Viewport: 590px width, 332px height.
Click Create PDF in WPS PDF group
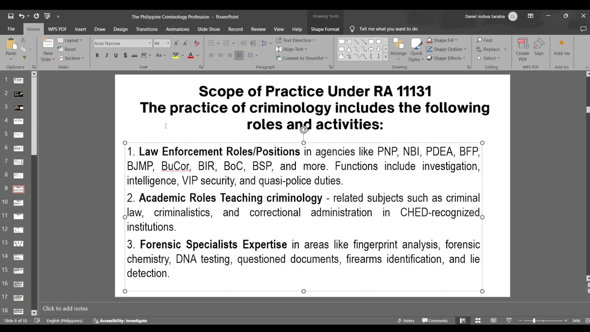click(x=523, y=50)
